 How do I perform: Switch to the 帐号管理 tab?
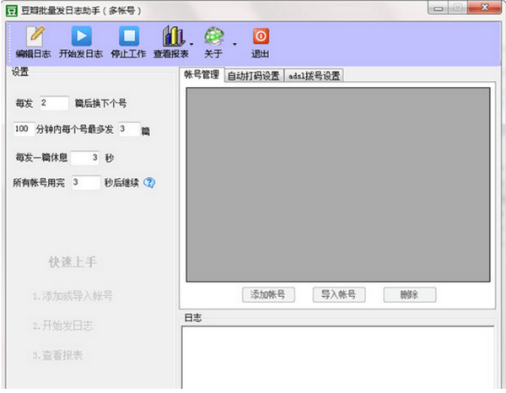202,74
